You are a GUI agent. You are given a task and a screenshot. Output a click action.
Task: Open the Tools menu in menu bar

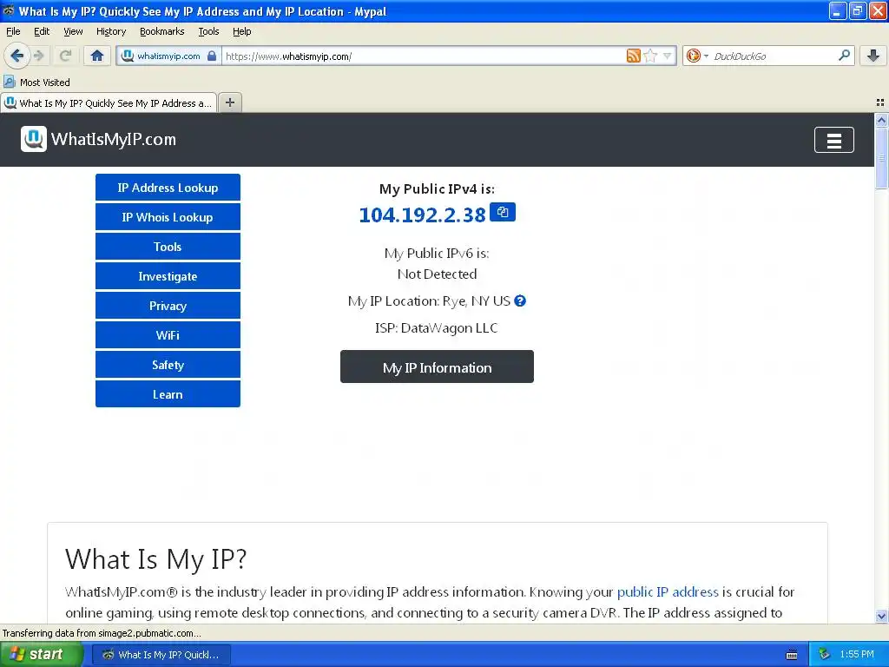click(208, 31)
